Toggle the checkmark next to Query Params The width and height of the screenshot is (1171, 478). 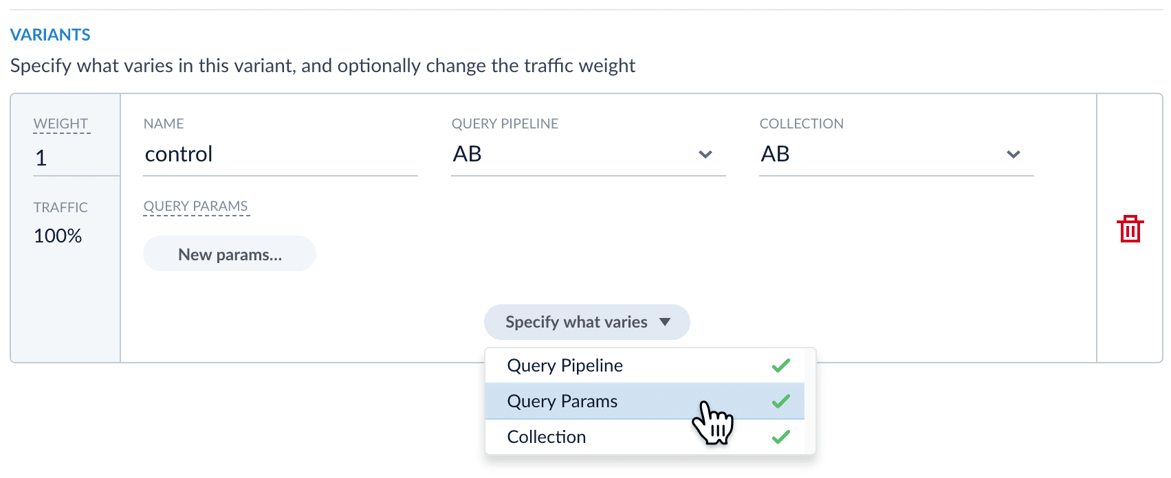coord(780,401)
